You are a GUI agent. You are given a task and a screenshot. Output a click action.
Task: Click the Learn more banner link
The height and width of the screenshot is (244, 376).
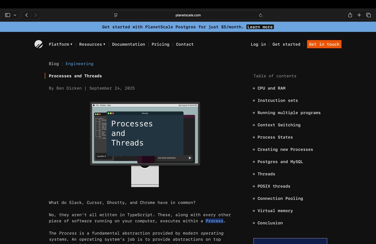pyautogui.click(x=260, y=27)
